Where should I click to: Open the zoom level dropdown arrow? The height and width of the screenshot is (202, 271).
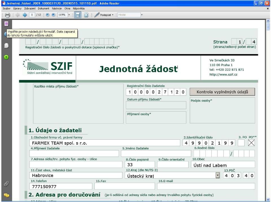69,15
